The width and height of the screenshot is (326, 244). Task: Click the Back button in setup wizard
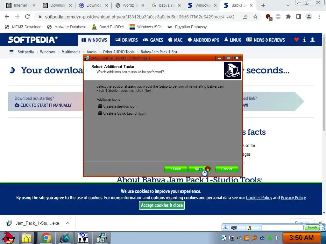tap(176, 169)
